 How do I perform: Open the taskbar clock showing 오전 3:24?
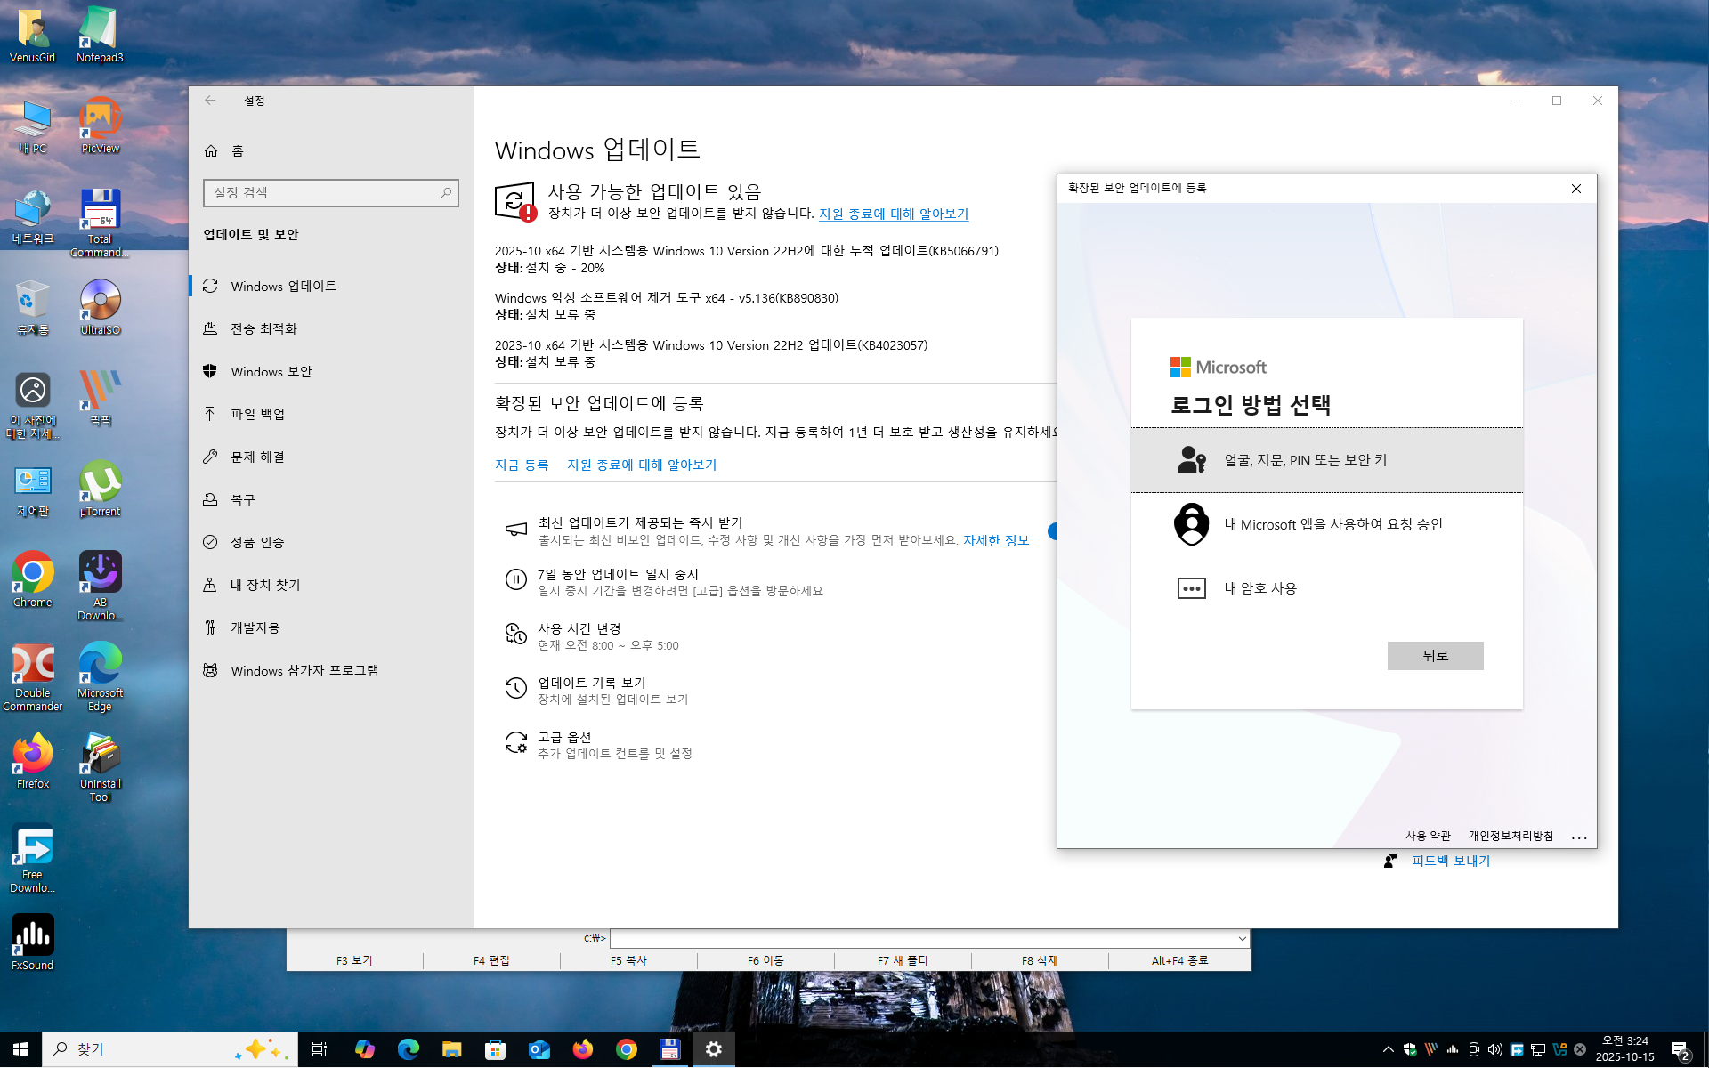1625,1049
